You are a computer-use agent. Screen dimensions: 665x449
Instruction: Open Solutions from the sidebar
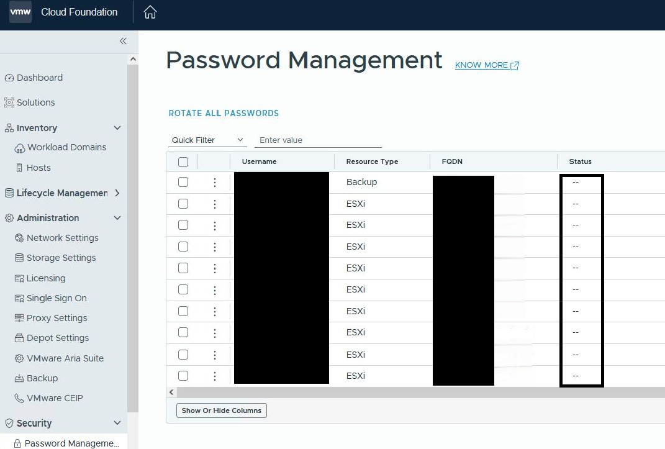(35, 102)
